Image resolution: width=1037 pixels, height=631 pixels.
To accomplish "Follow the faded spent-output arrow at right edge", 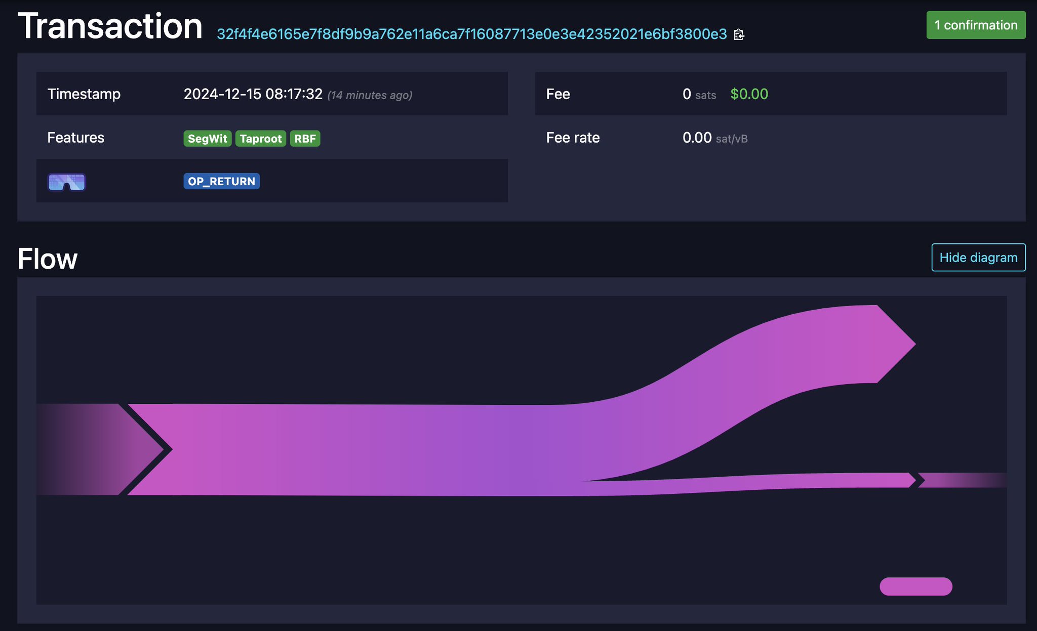I will 962,480.
